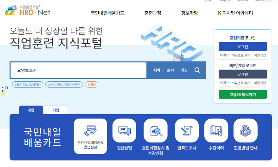Switch to the 개인 tab
Image resolution: width=278 pixels, height=167 pixels.
pyautogui.click(x=31, y=110)
